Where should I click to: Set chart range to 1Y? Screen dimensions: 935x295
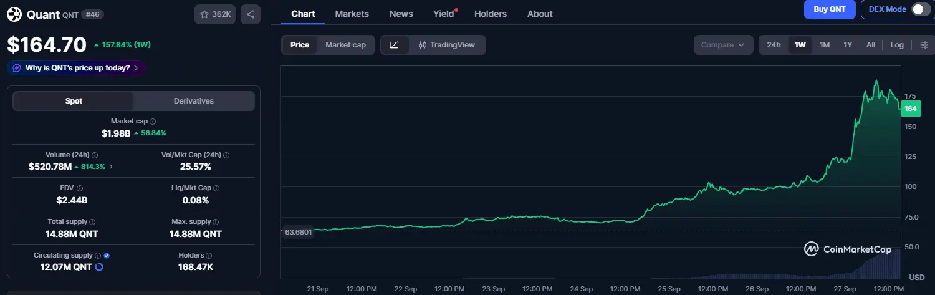tap(848, 45)
